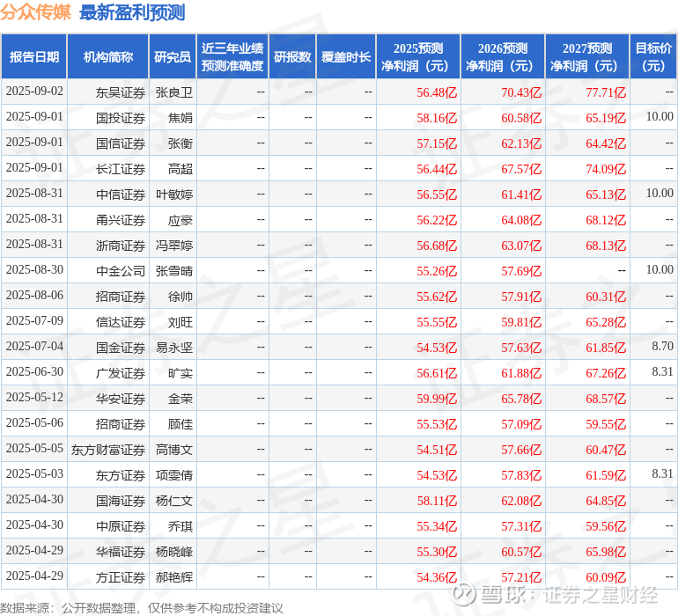This screenshot has height=616, width=678.
Task: Click the 近三年业绩预测准确度 column header
Action: [x=232, y=56]
